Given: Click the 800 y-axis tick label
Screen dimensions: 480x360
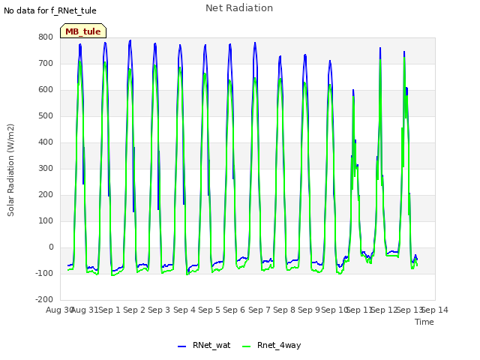Looking at the screenshot, I should 46,37.
